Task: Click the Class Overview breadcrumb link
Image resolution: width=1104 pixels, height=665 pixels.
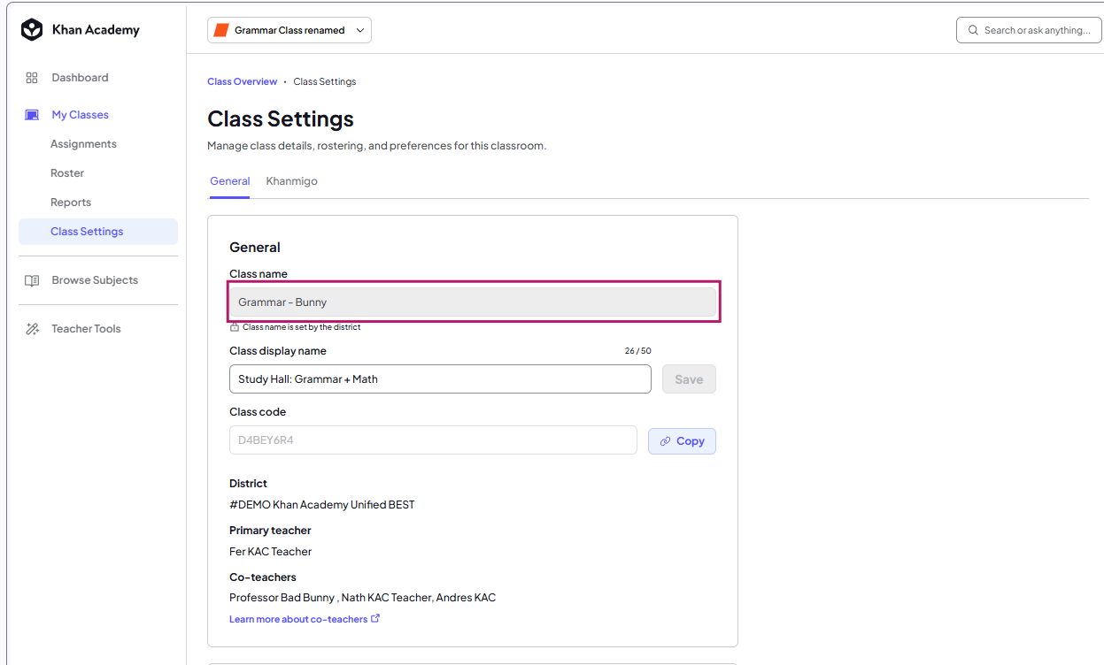Action: pyautogui.click(x=243, y=81)
